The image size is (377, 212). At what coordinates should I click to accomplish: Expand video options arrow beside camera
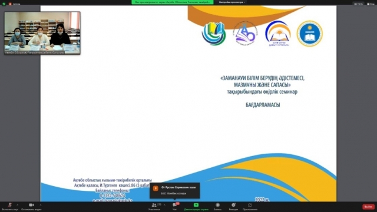(41, 205)
